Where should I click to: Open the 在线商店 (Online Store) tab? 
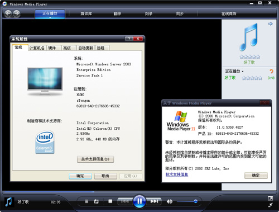tap(229, 13)
